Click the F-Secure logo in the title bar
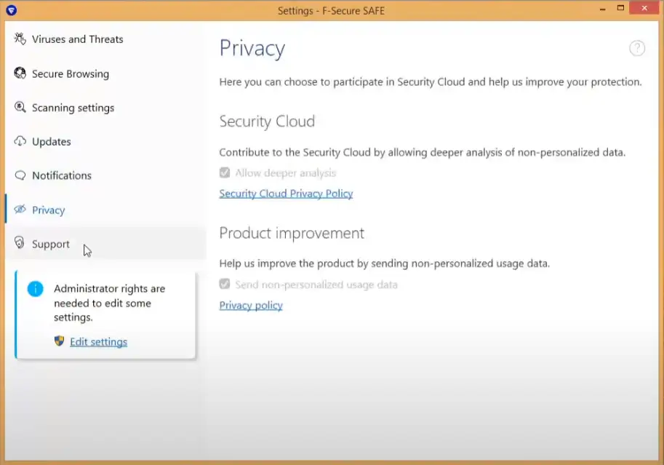664x465 pixels. coord(11,10)
